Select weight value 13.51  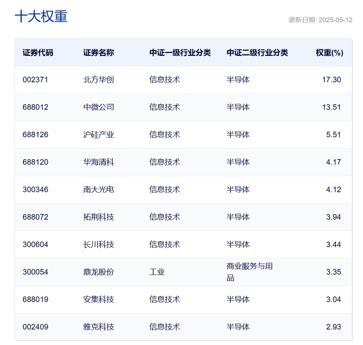click(332, 107)
